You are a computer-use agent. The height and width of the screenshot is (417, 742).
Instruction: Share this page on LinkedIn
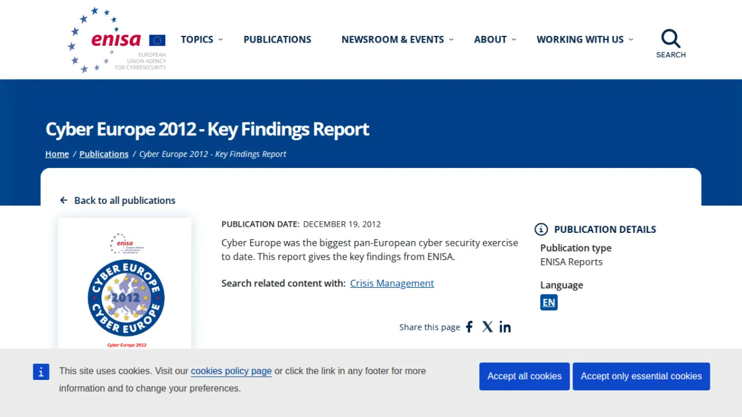[505, 327]
